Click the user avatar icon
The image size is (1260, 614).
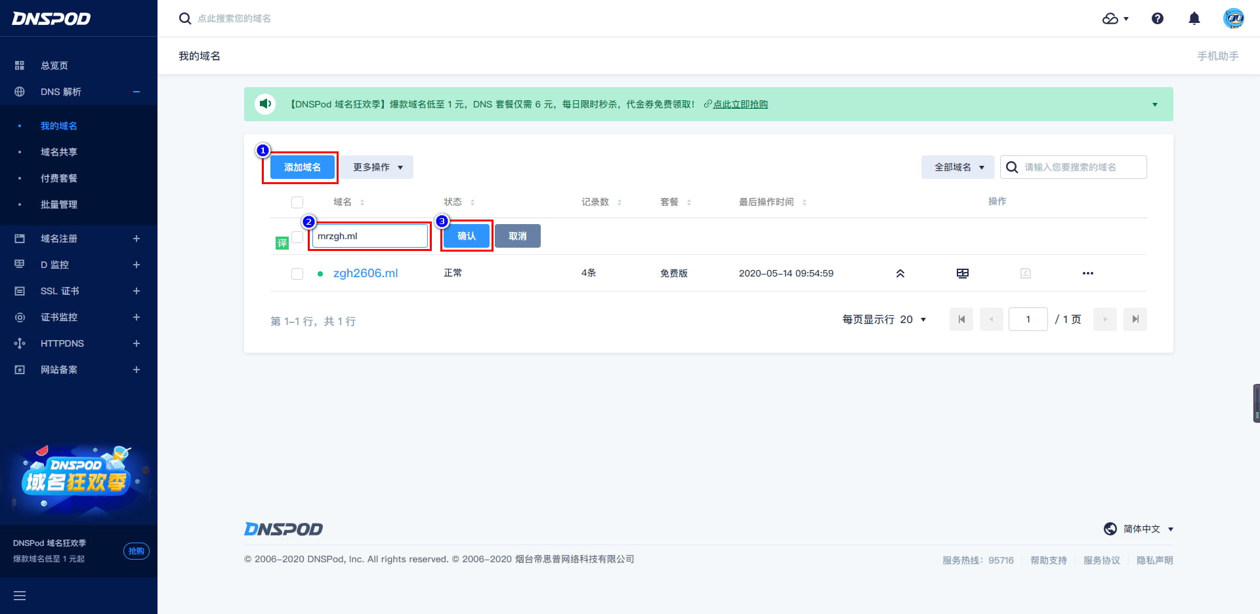tap(1233, 18)
